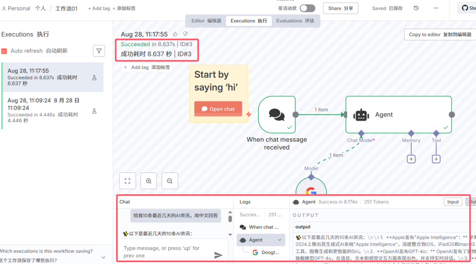
Task: Select the Google model node
Action: [x=311, y=187]
